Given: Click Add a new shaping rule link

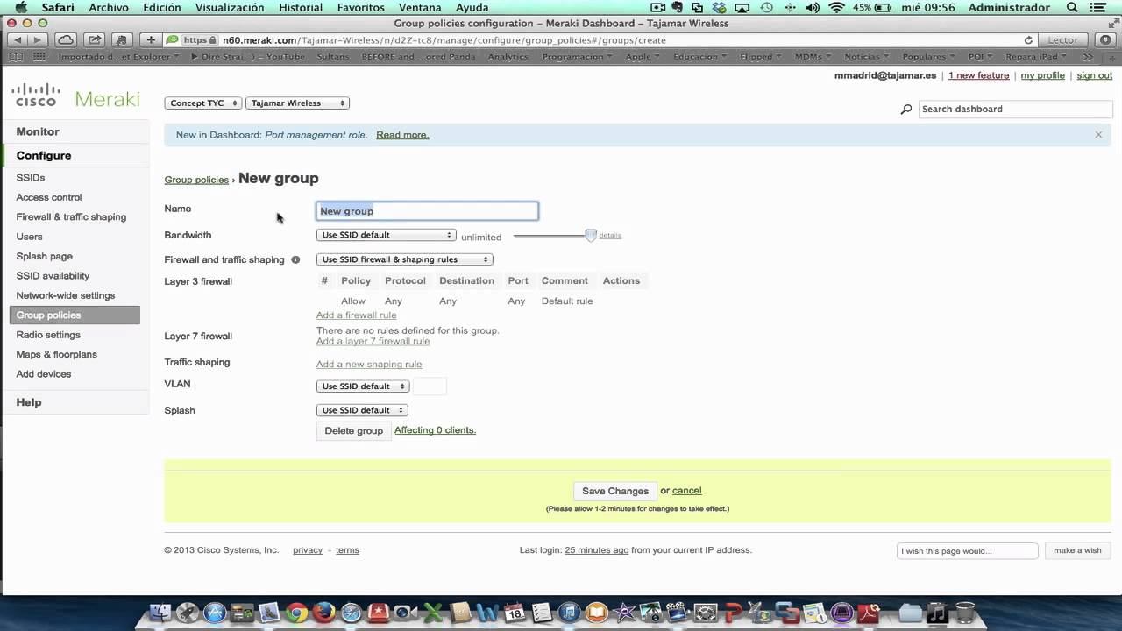Looking at the screenshot, I should pos(369,365).
